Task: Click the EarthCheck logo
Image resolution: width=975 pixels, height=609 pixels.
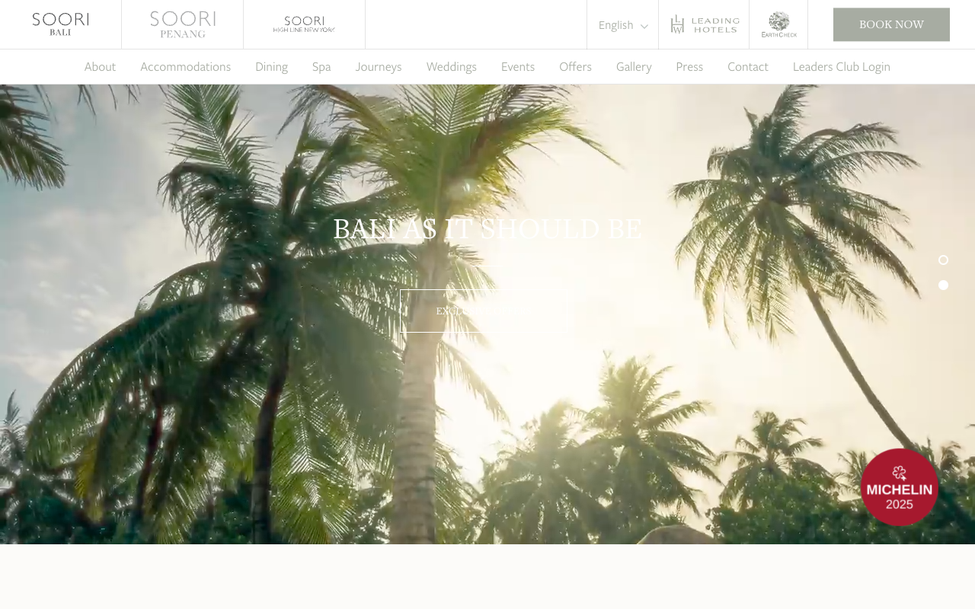Action: coord(778,24)
